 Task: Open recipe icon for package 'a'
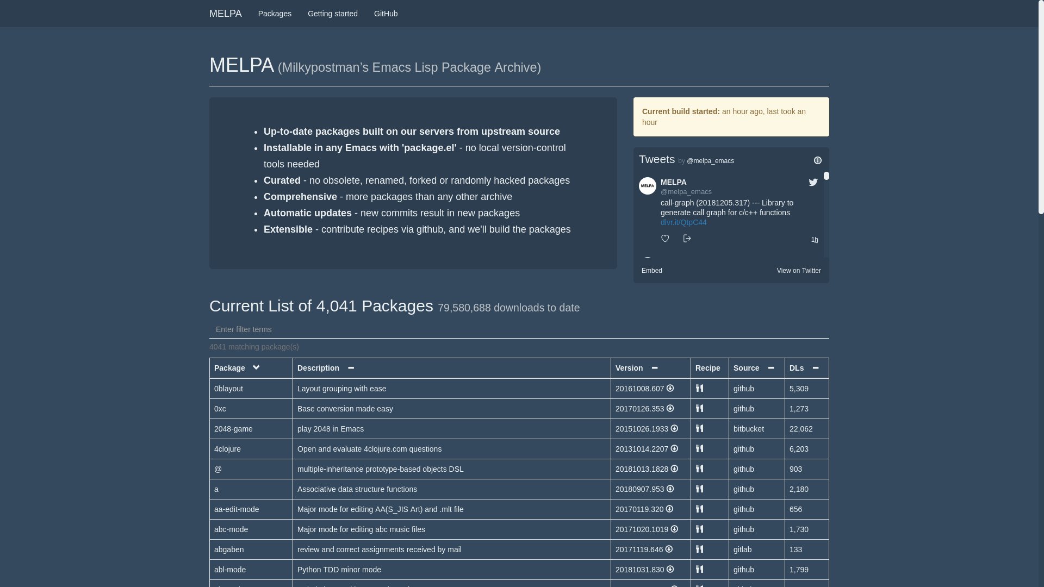coord(699,489)
